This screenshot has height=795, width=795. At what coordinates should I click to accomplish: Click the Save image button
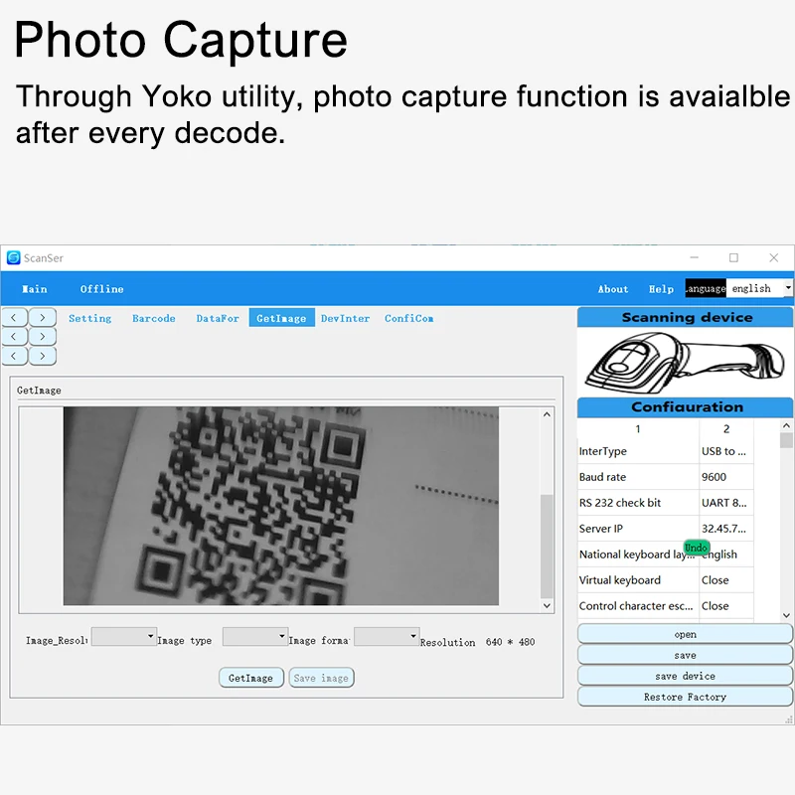[321, 678]
